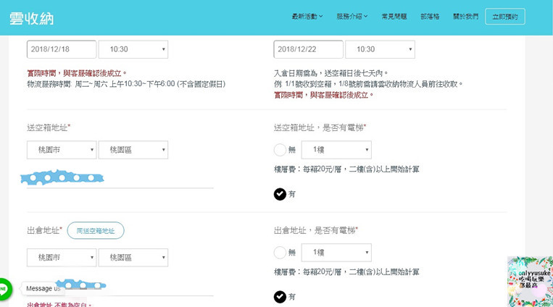Go to 常見問題 page

(x=394, y=16)
